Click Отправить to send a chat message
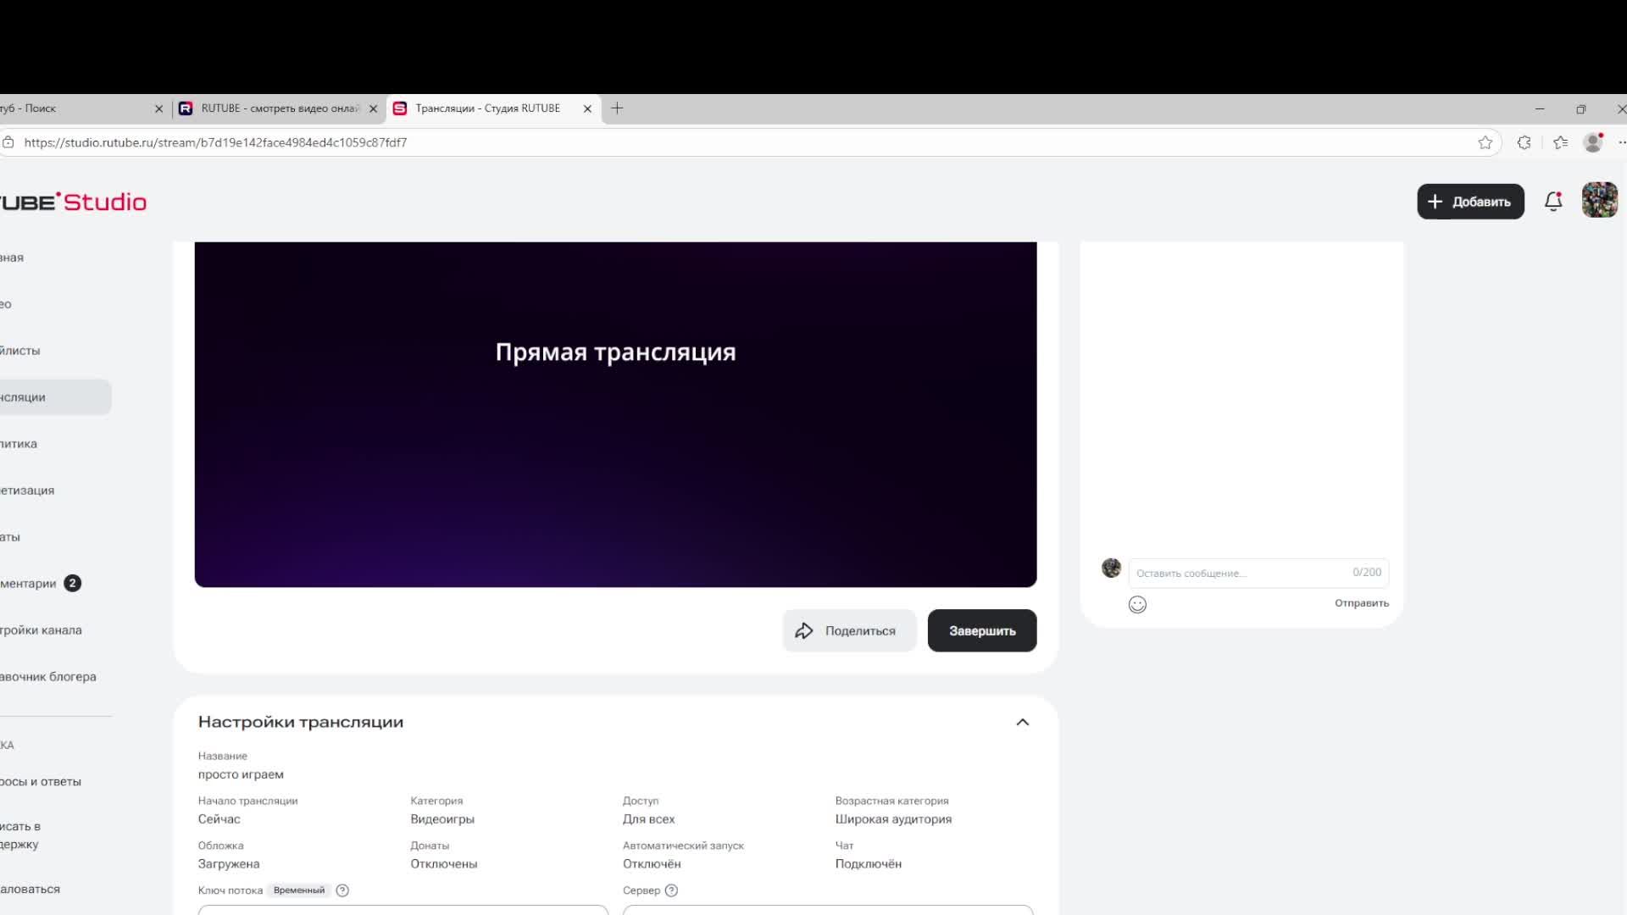The image size is (1627, 915). coord(1361,602)
